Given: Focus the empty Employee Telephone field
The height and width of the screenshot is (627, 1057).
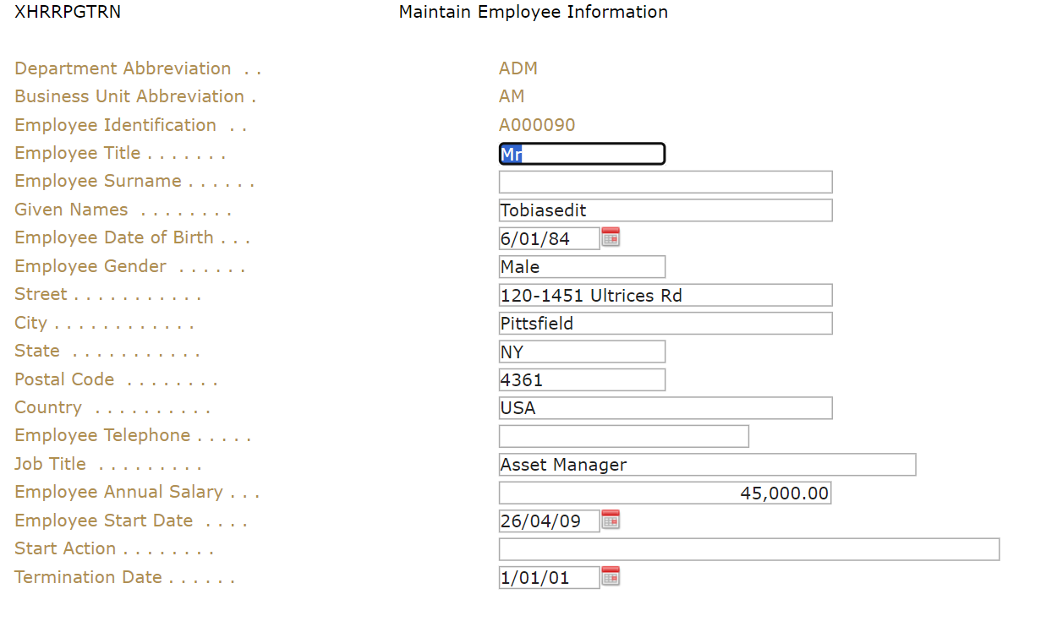Looking at the screenshot, I should point(623,436).
